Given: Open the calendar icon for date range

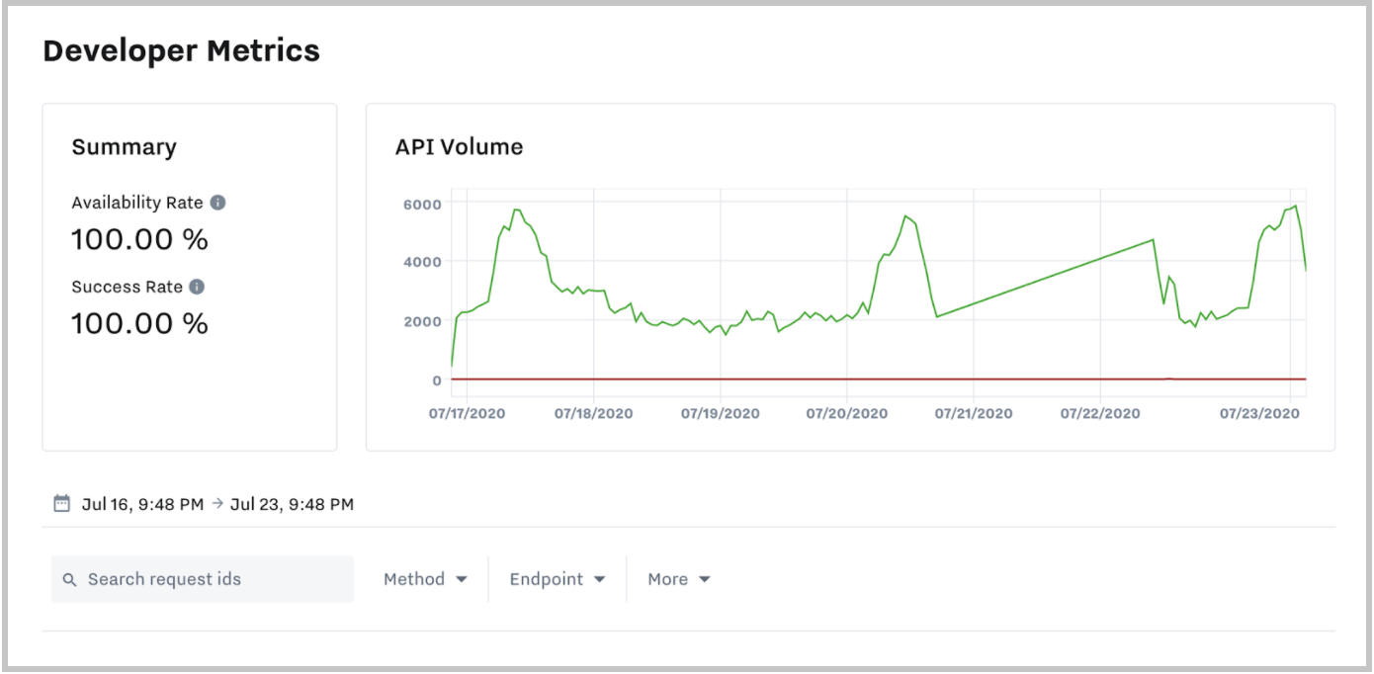Looking at the screenshot, I should coord(61,504).
